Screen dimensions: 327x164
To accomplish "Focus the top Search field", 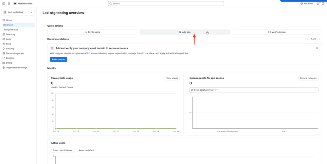I will [166, 4].
